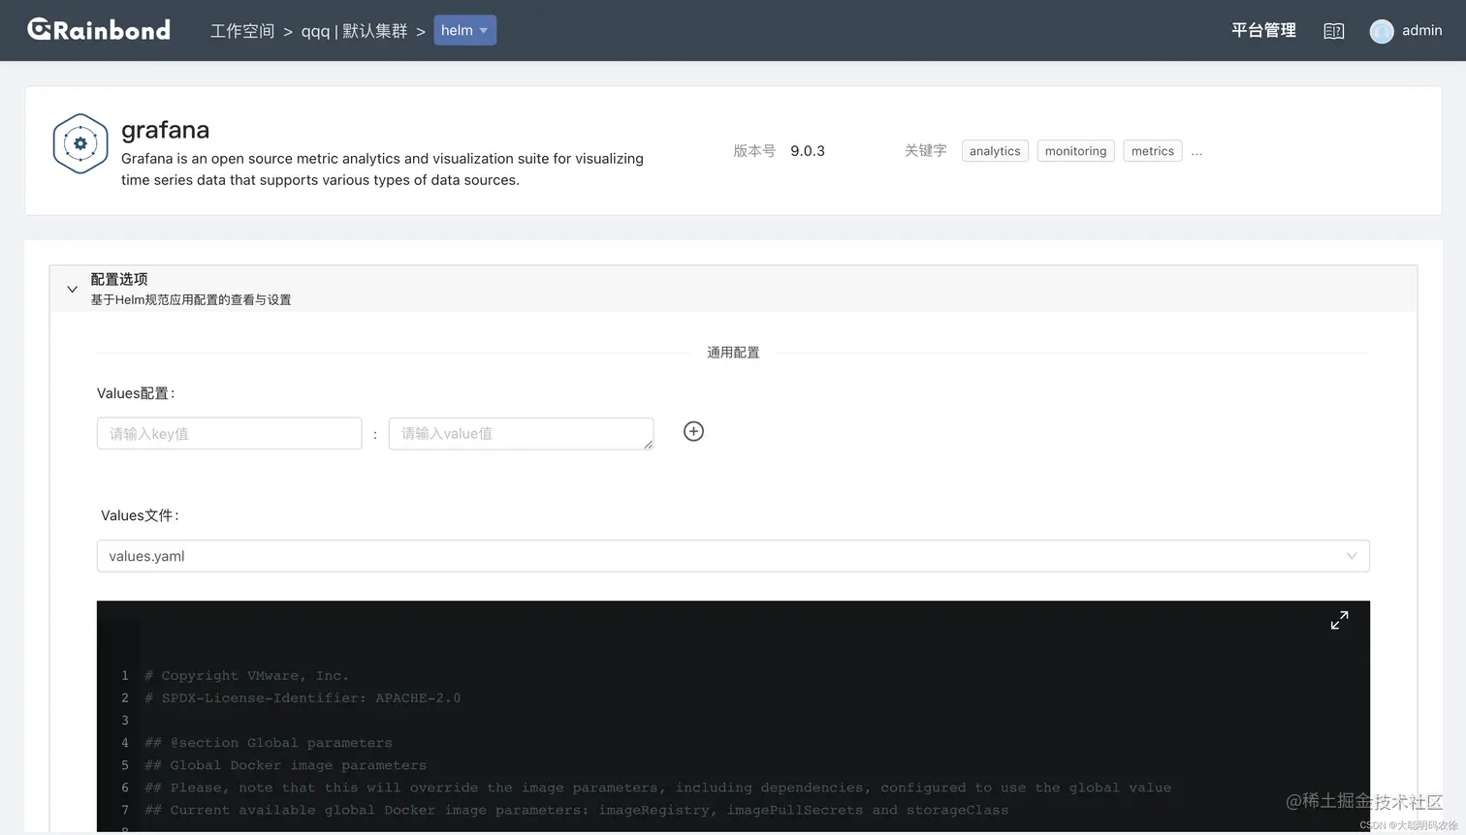
Task: Click the admin user avatar
Action: (1382, 31)
